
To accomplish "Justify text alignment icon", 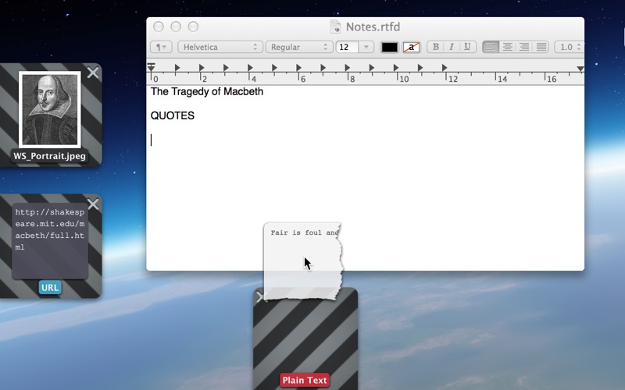I will [541, 47].
